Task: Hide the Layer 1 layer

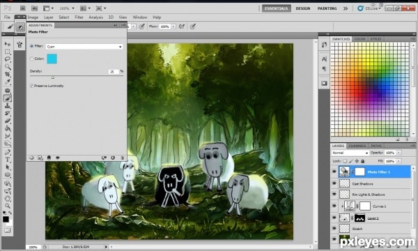Action: pyautogui.click(x=334, y=218)
